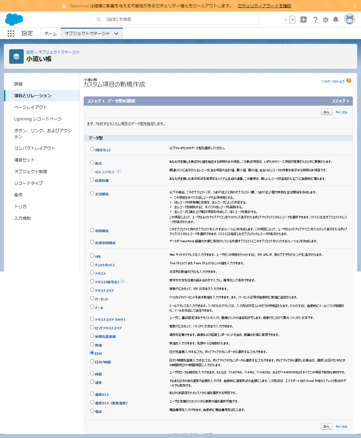Viewport: 361px width, 438px height.
Task: Focus the [設定]を検索 search field
Action: (x=175, y=20)
